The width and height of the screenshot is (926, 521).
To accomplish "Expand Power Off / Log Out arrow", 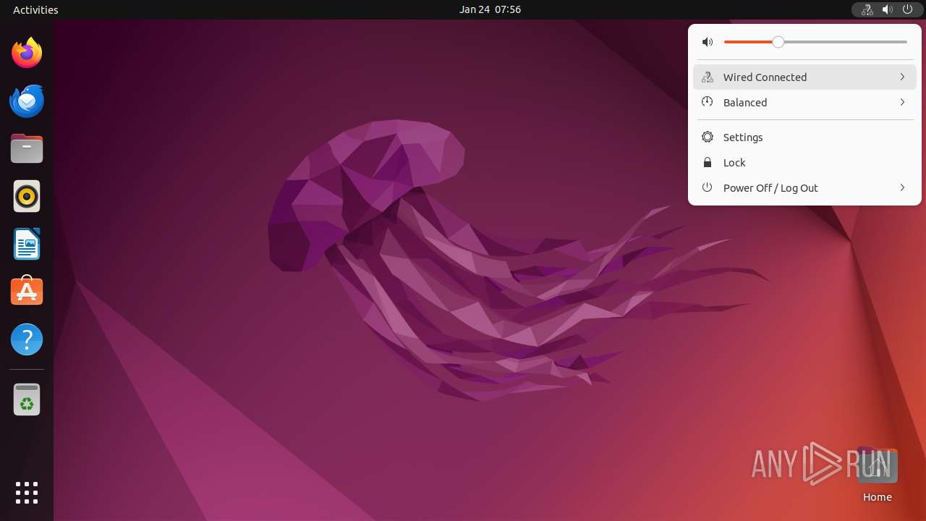I will [x=902, y=187].
